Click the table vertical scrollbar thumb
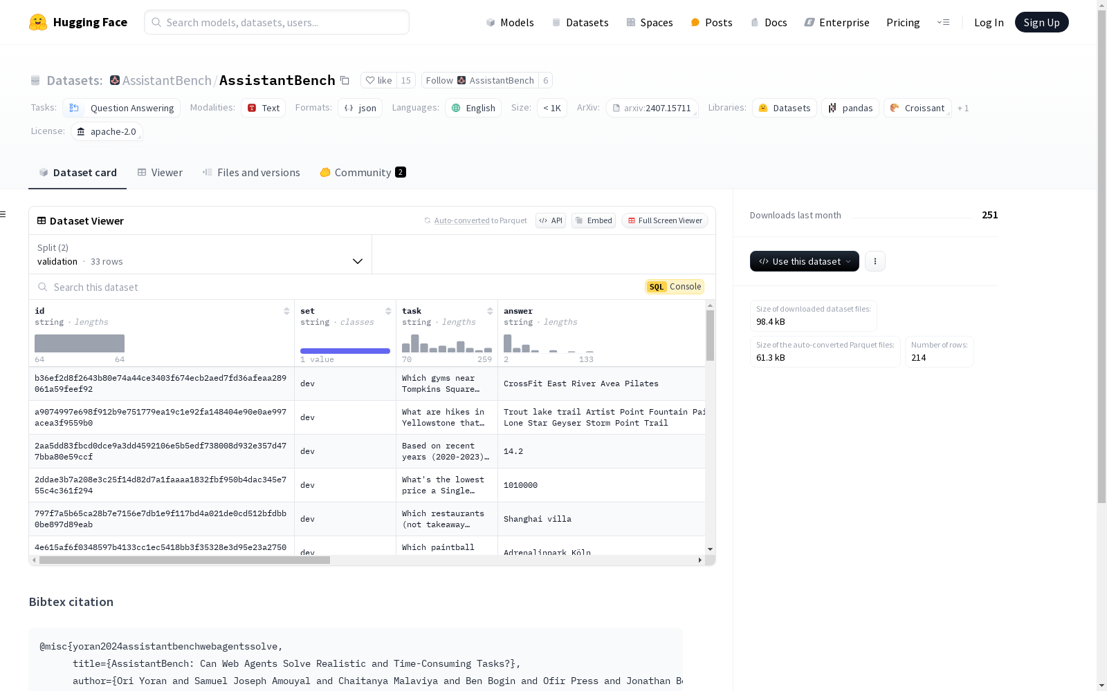This screenshot has width=1107, height=691. pyautogui.click(x=710, y=335)
